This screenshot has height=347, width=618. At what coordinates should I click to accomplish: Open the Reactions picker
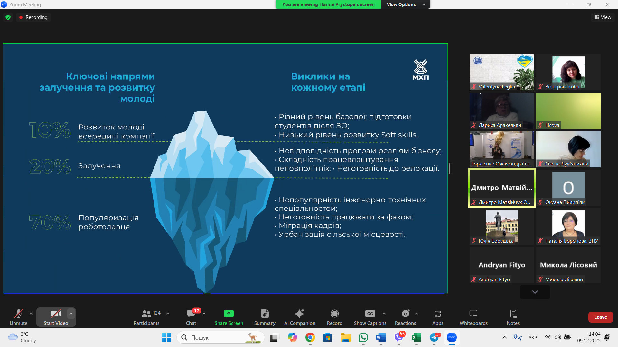click(x=405, y=317)
